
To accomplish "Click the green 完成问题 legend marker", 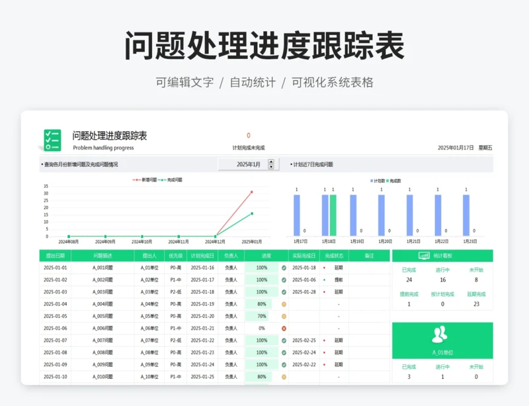I will coord(162,180).
